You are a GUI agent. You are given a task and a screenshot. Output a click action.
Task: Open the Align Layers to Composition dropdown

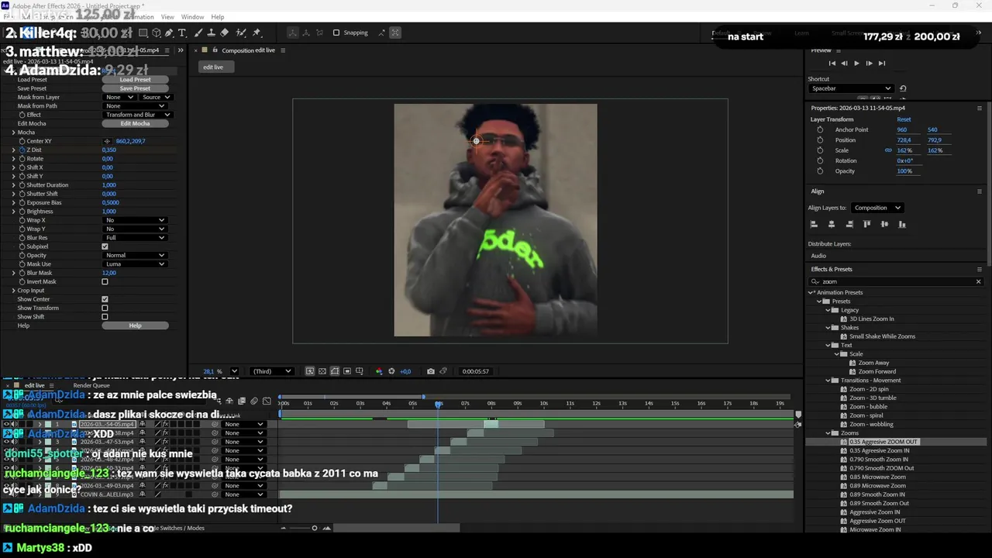click(x=877, y=208)
